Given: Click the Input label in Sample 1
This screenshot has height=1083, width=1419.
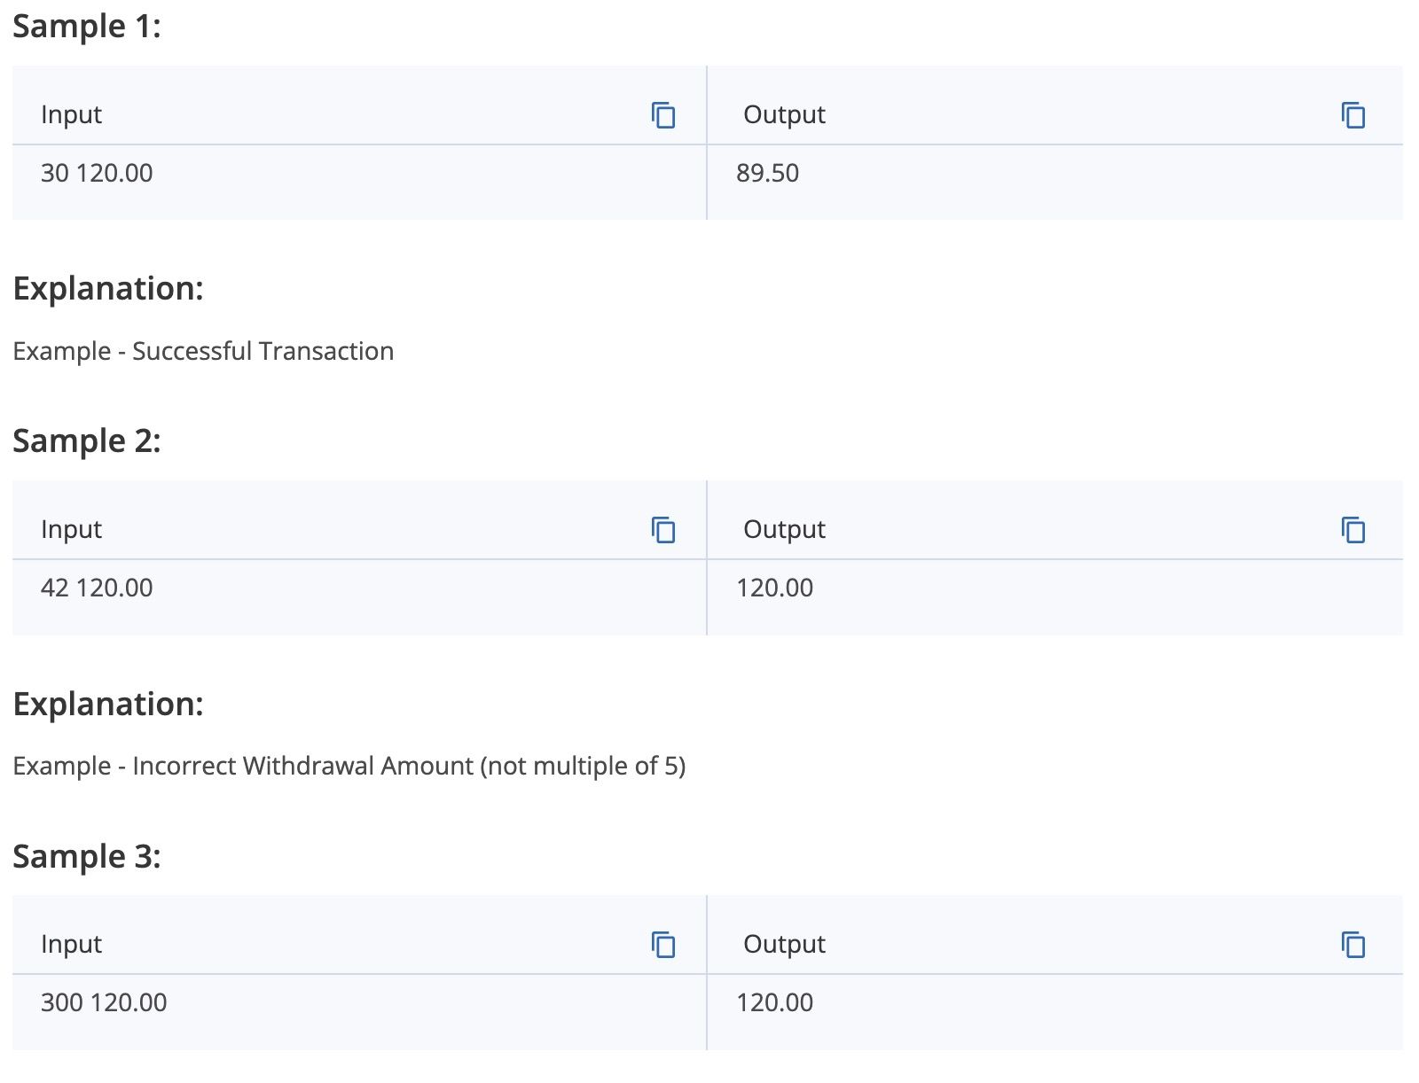Looking at the screenshot, I should point(71,115).
